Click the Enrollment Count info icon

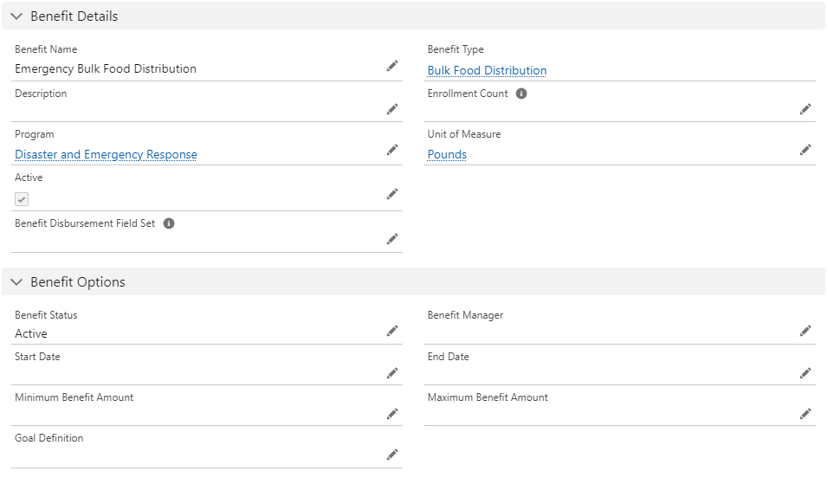(x=521, y=94)
